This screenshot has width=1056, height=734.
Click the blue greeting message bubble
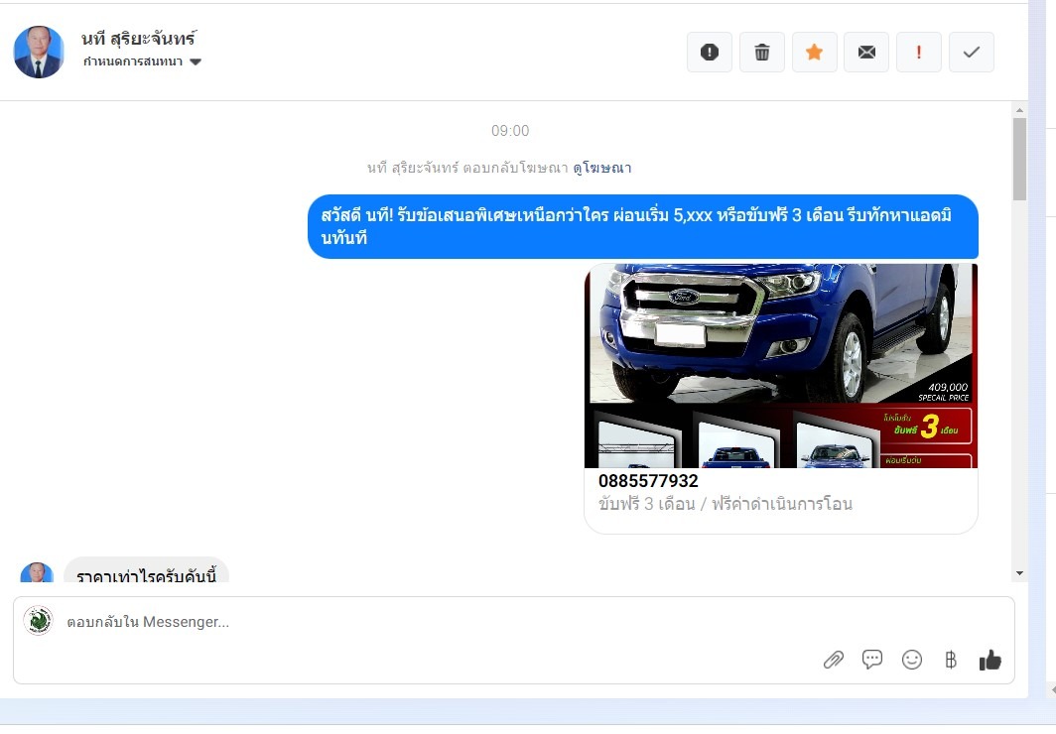point(642,226)
